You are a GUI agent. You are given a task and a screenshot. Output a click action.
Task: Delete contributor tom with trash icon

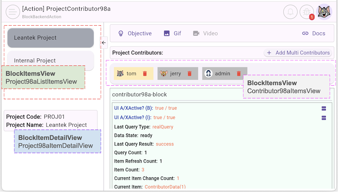(145, 74)
